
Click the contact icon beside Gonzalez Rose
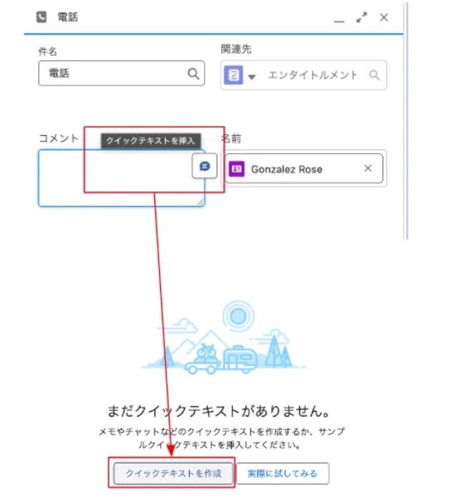tap(237, 169)
